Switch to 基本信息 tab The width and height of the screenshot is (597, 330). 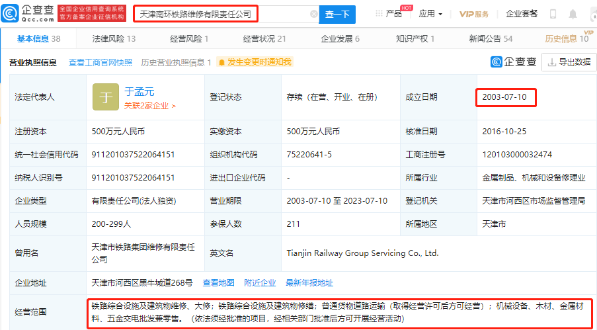38,38
